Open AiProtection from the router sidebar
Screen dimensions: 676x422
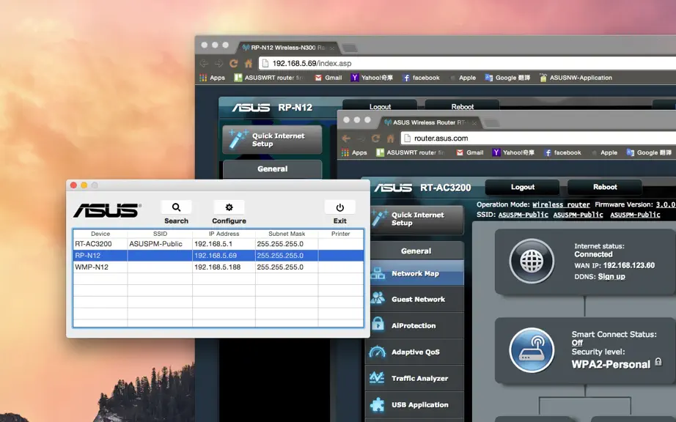click(x=415, y=325)
